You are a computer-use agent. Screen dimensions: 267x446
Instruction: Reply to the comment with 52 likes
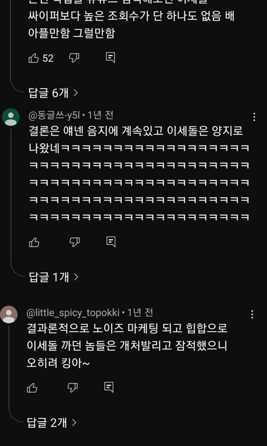click(x=110, y=58)
